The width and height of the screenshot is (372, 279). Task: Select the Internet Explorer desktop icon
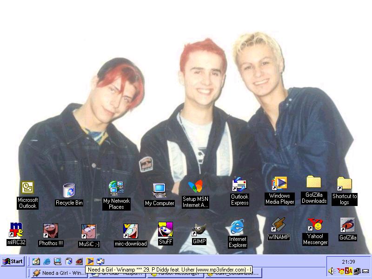coord(237,227)
